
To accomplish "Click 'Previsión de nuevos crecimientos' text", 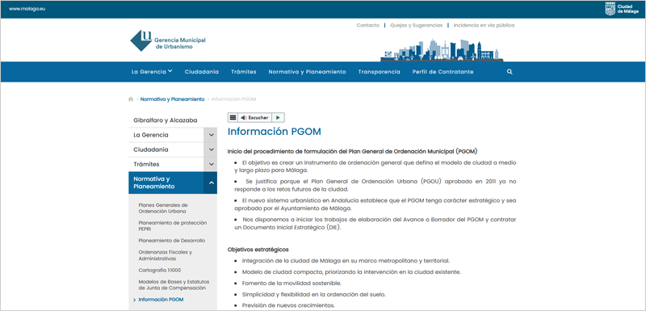I will 288,305.
